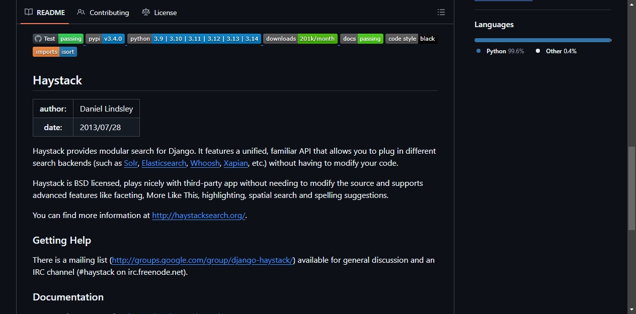
Task: Click the code style black badge
Action: click(x=412, y=39)
